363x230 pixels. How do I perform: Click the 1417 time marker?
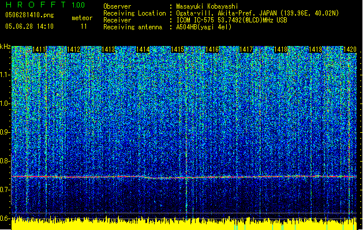246,50
